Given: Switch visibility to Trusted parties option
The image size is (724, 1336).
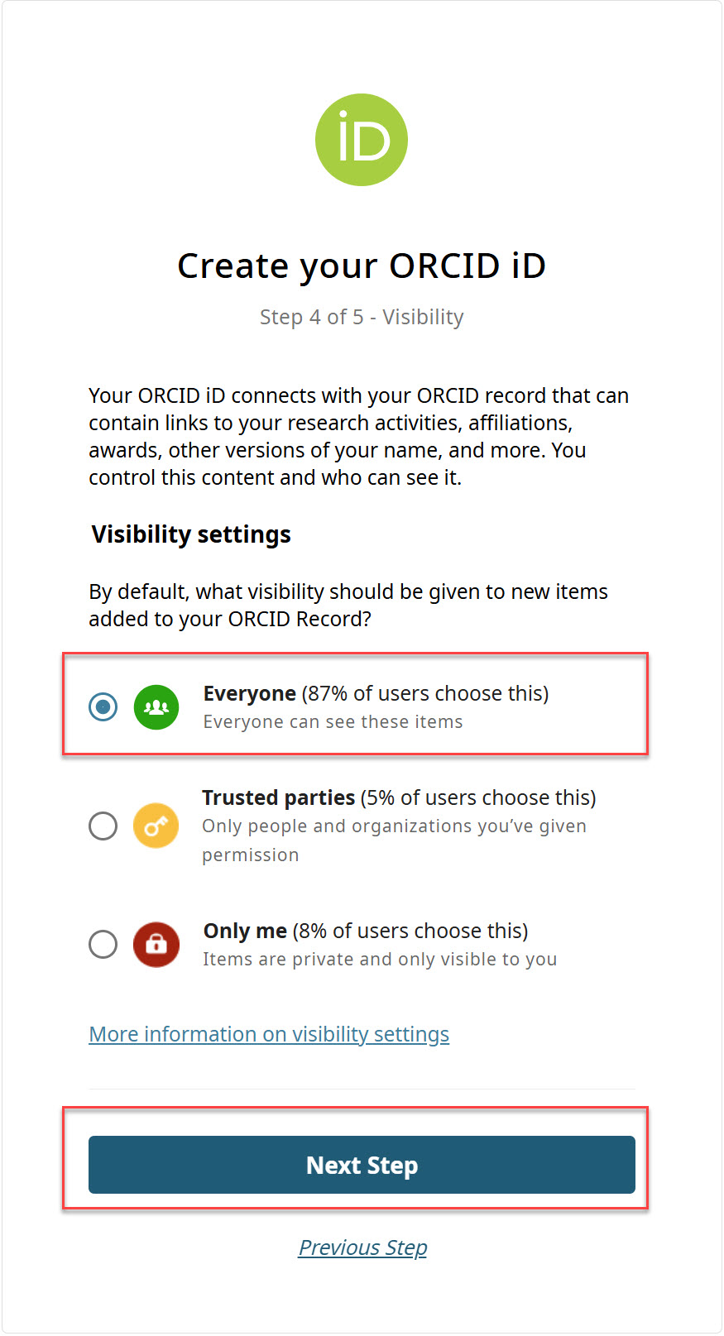Looking at the screenshot, I should (103, 826).
